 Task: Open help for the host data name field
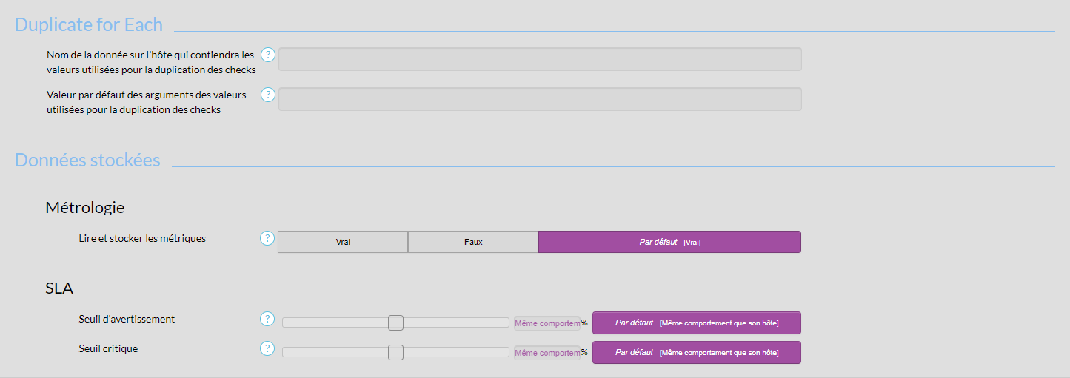(x=268, y=55)
